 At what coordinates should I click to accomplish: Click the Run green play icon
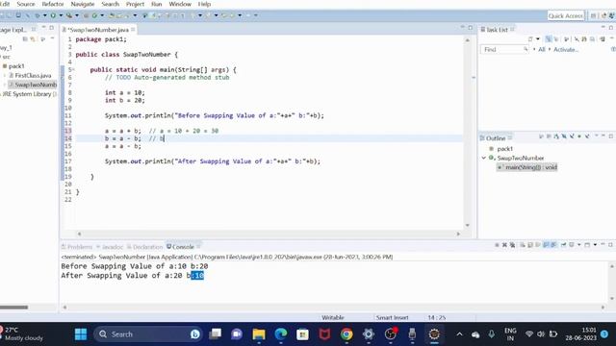click(x=53, y=15)
